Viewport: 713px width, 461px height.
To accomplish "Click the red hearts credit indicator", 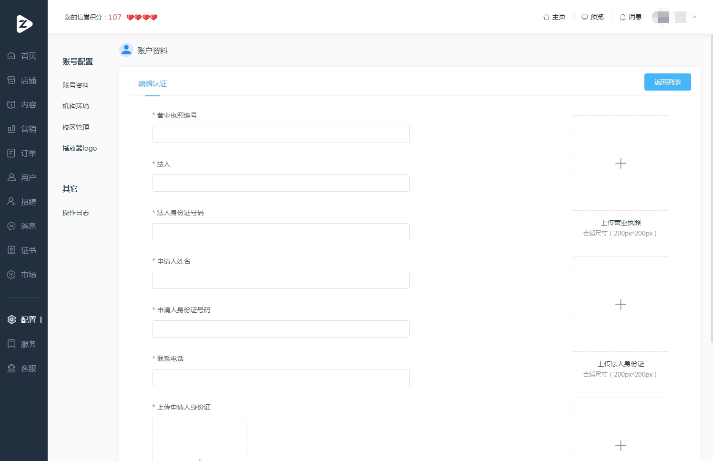I will coord(142,17).
